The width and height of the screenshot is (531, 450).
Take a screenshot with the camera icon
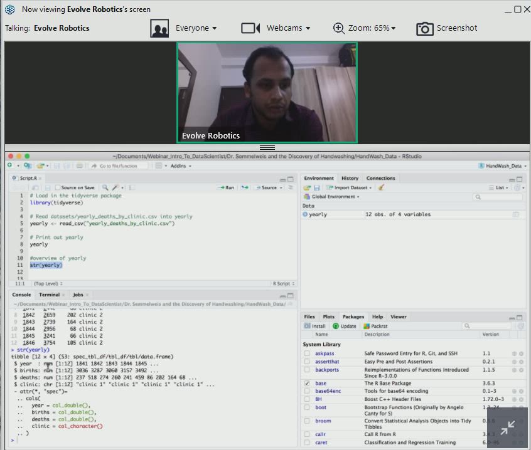coord(425,28)
